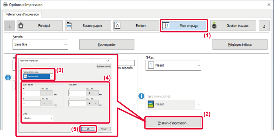This screenshot has height=137, width=274.
Task: Open Position d'impression settings
Action: [173, 123]
